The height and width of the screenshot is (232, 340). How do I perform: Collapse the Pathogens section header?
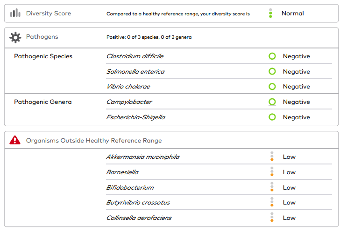coord(42,37)
